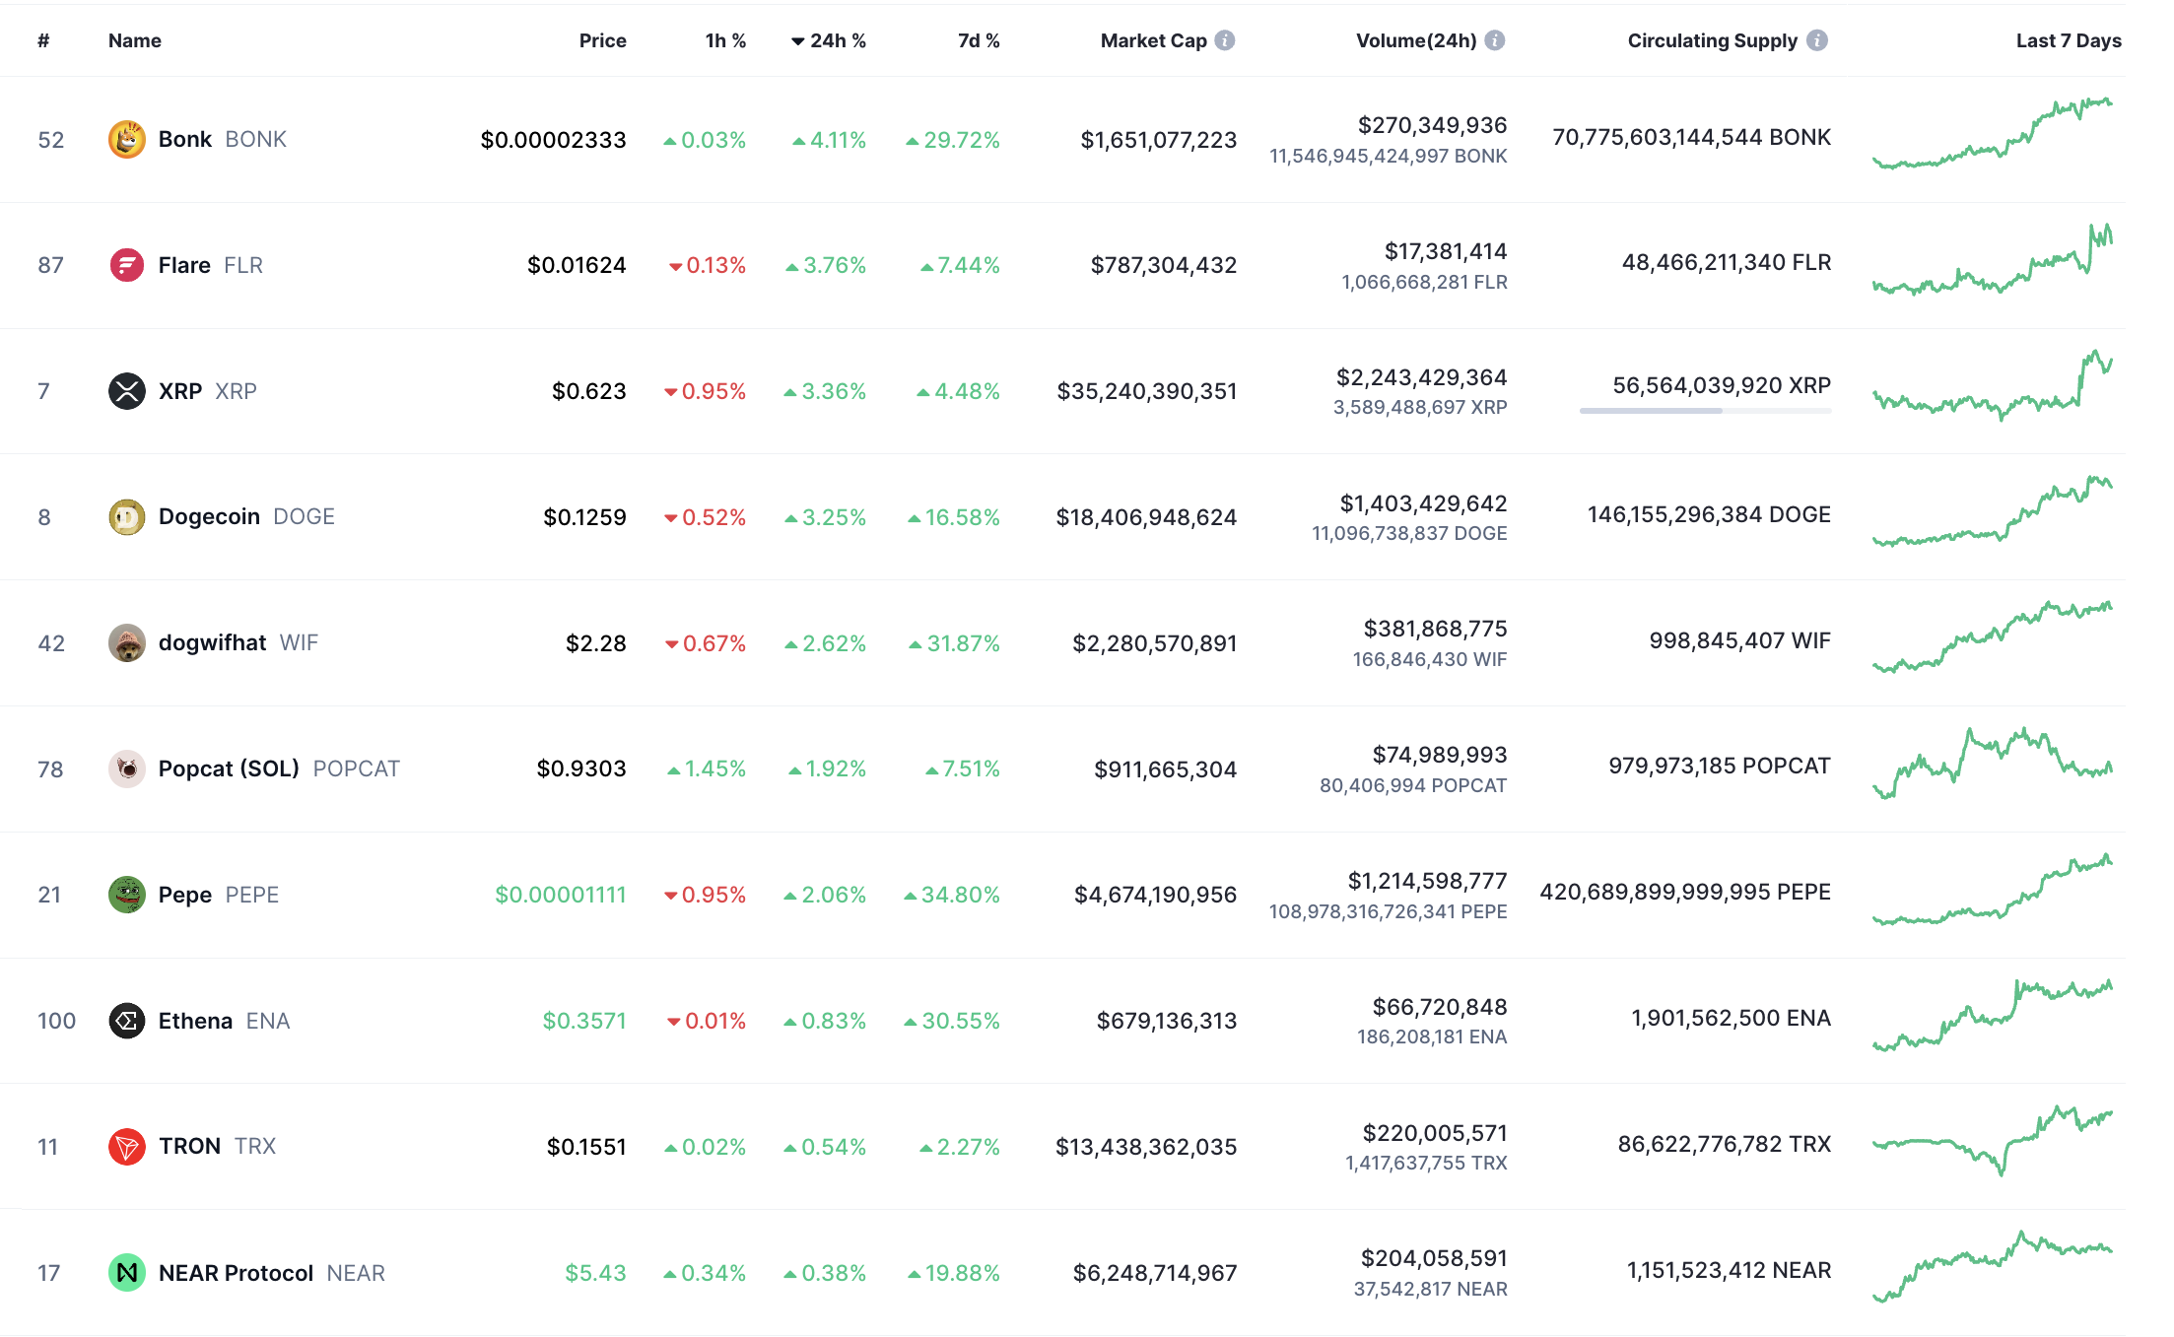Click the Bonk coin logo icon
2174x1337 pixels.
tap(126, 140)
